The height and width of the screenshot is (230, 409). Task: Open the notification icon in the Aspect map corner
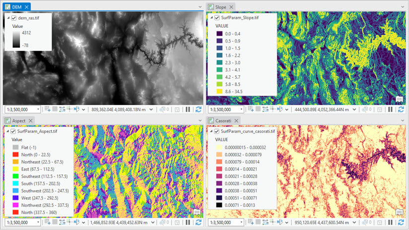point(197,212)
